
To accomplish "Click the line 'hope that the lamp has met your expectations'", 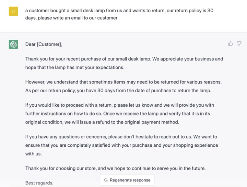I will 75,67.
